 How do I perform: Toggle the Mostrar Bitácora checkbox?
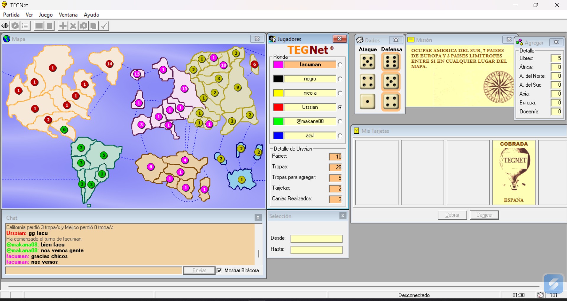pyautogui.click(x=219, y=270)
